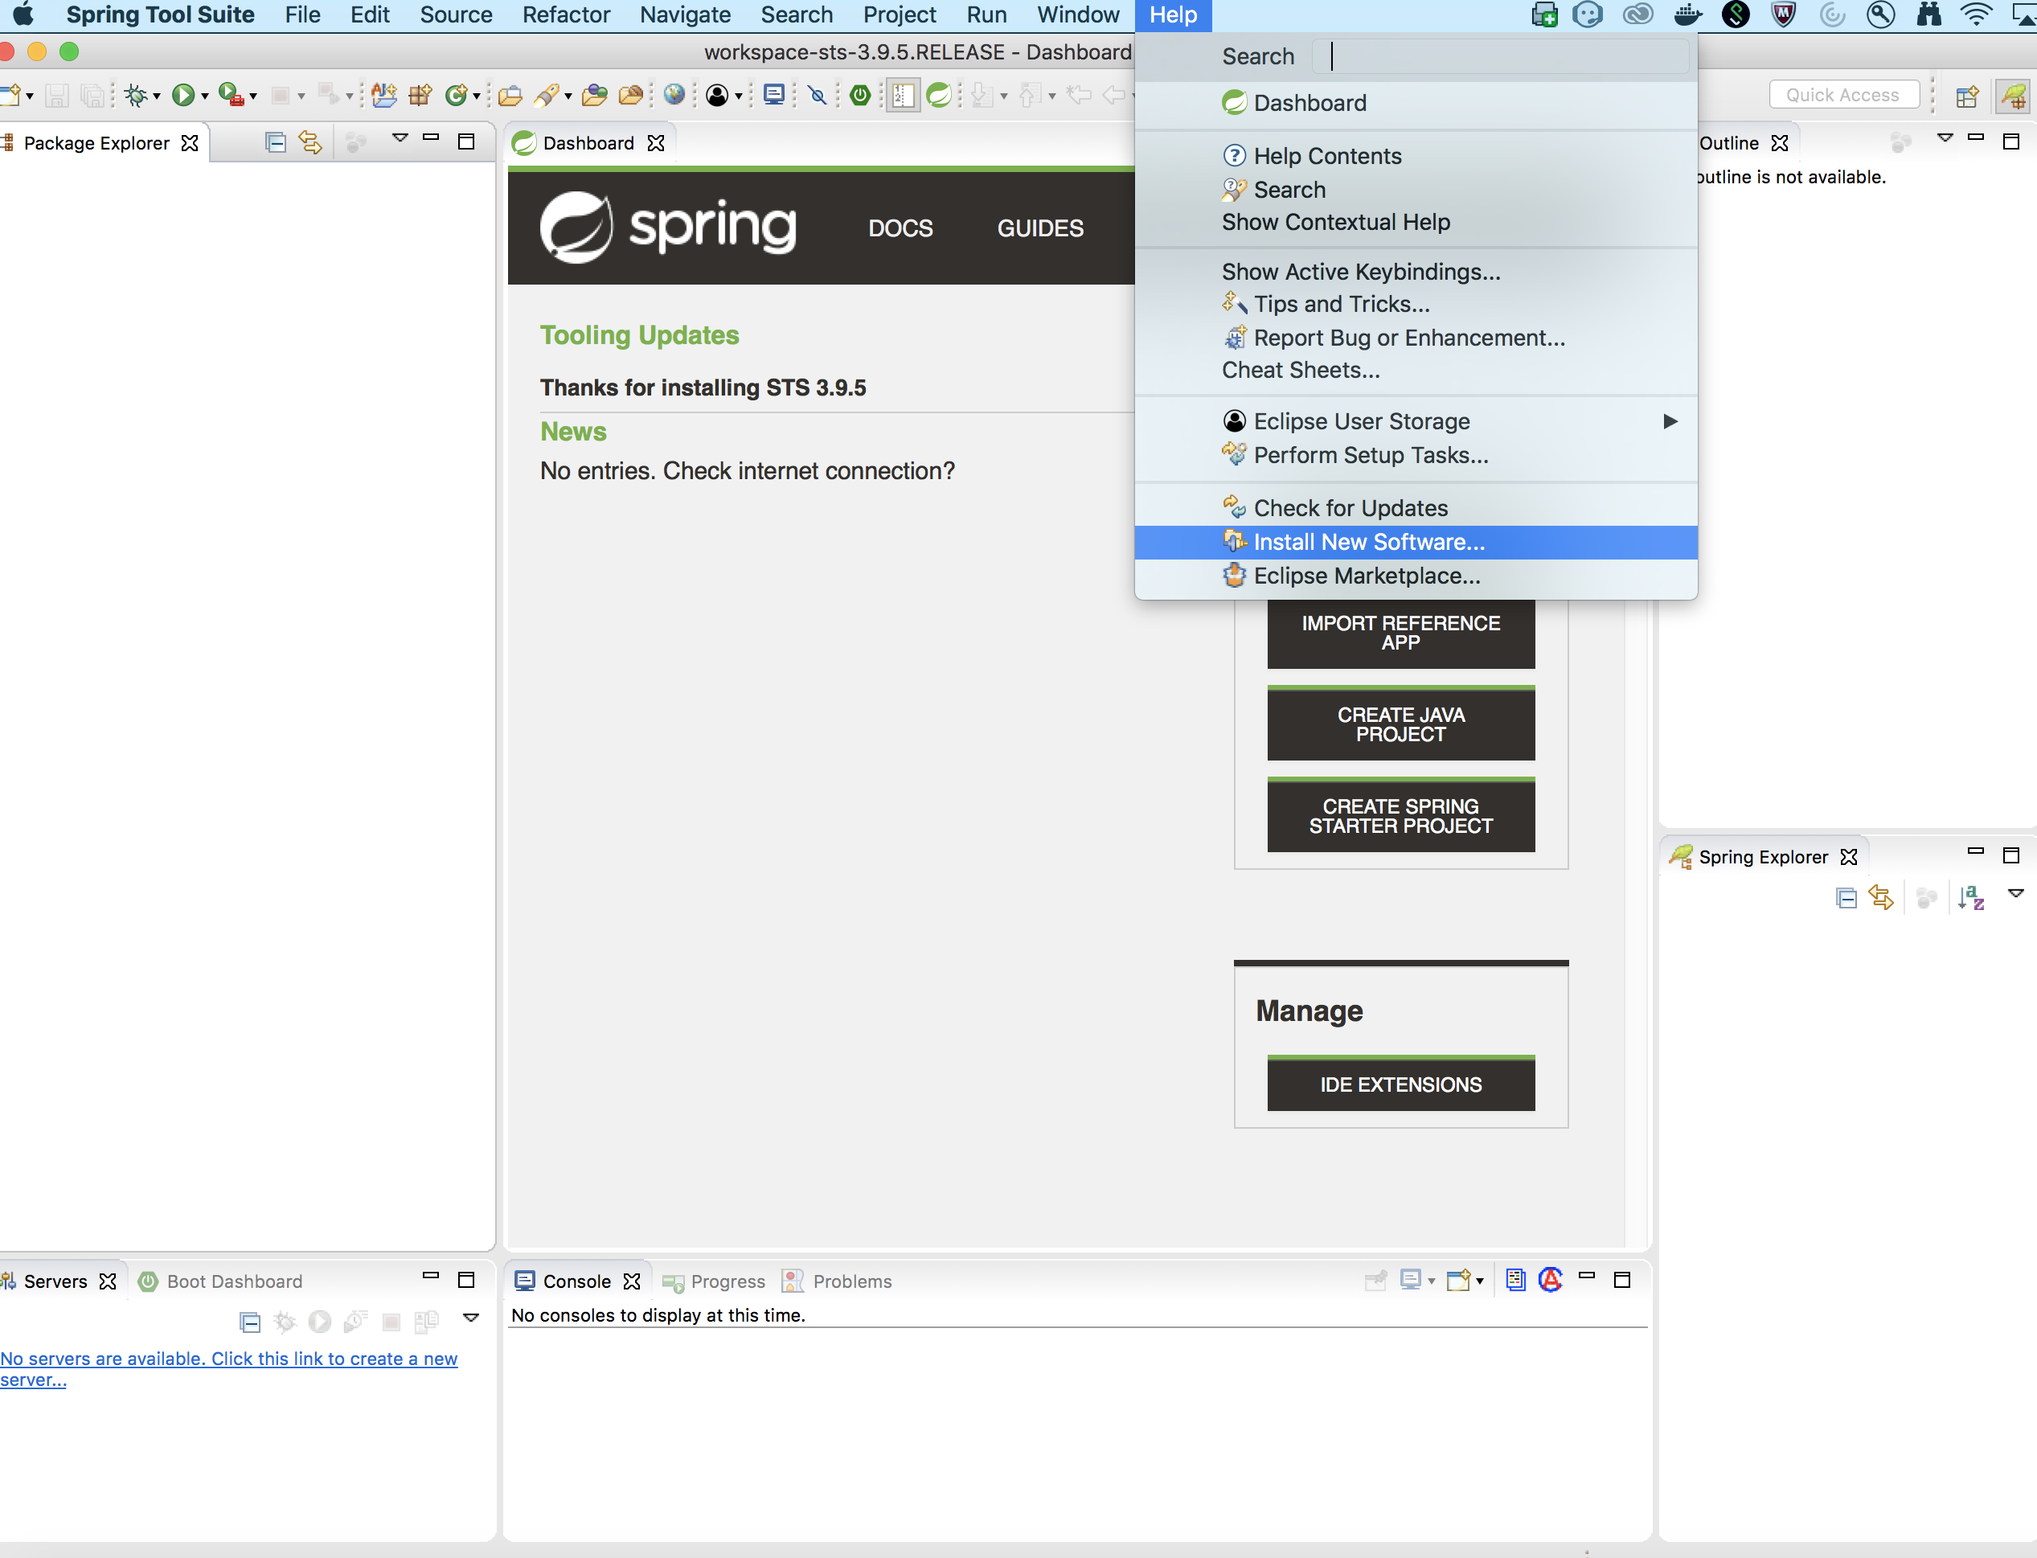Click the Docker whale icon in menu bar
2037x1558 pixels.
pyautogui.click(x=1687, y=14)
